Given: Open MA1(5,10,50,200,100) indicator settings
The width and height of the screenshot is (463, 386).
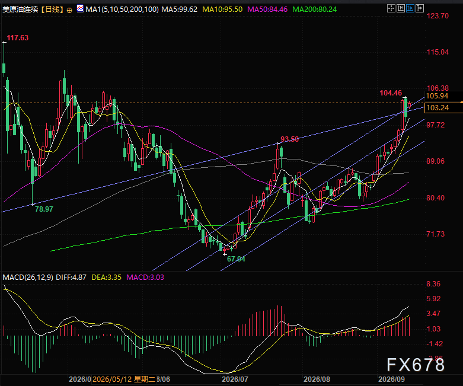Looking at the screenshot, I should click(x=122, y=9).
